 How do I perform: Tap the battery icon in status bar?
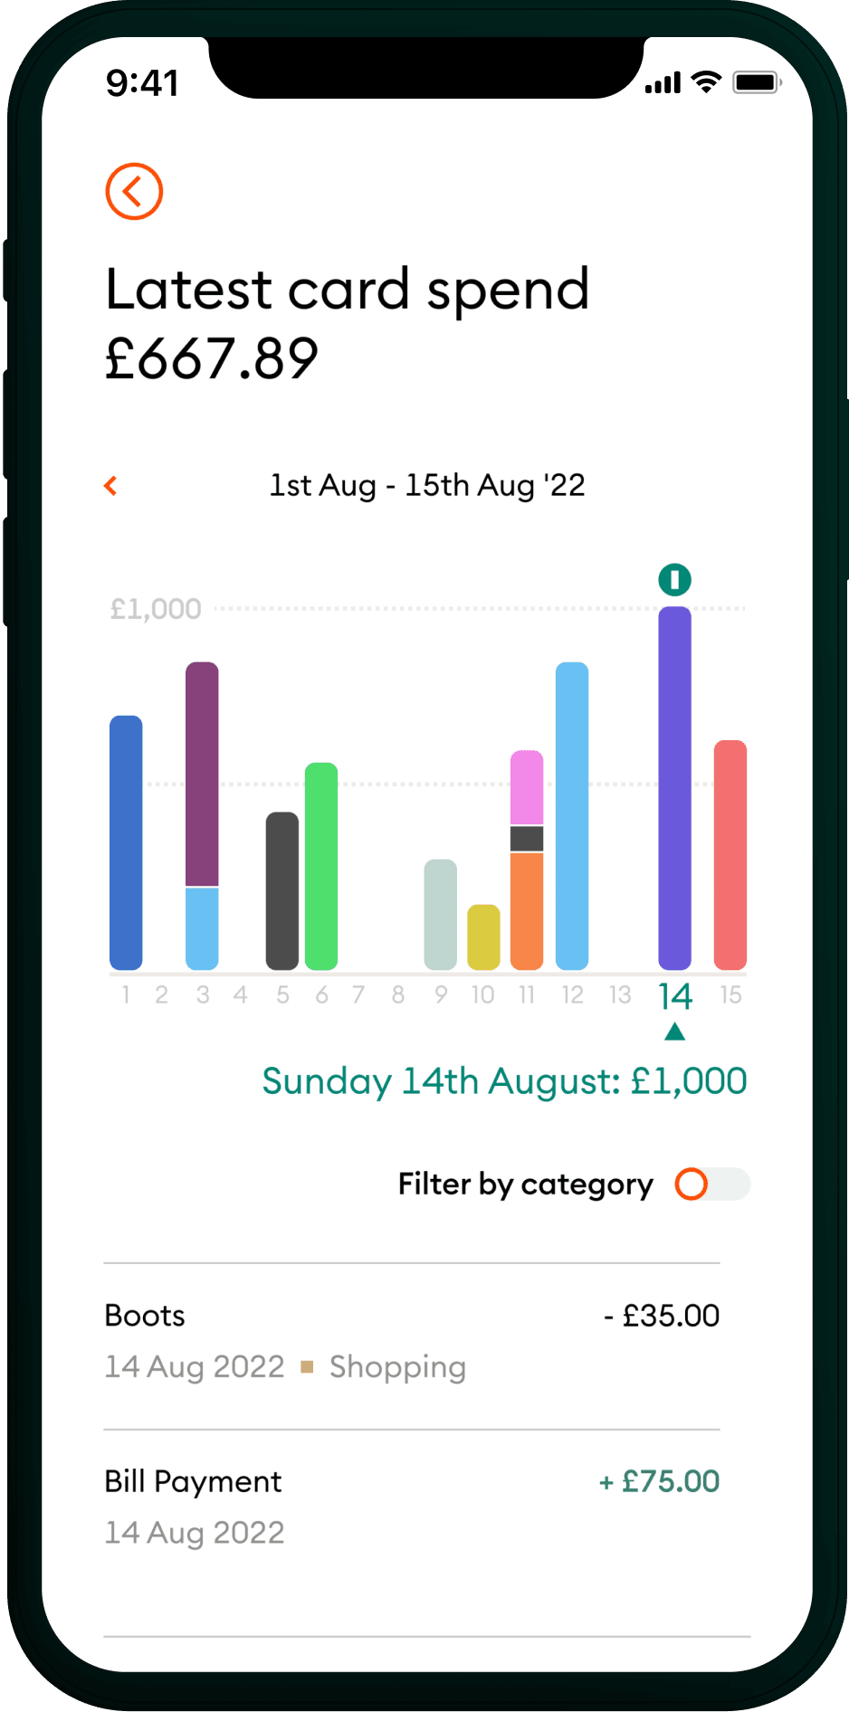point(757,83)
